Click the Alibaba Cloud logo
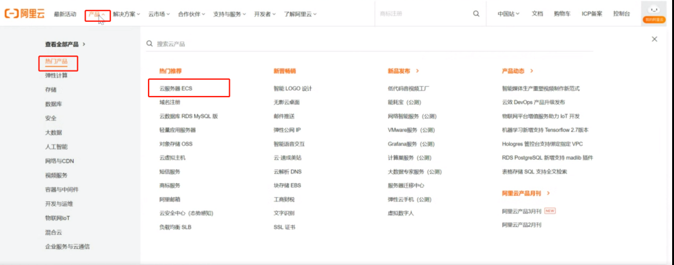 point(24,14)
